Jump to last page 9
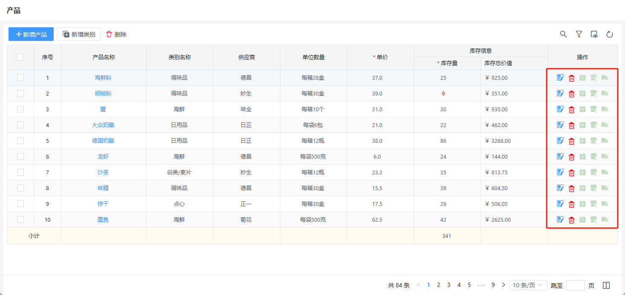 (493, 285)
